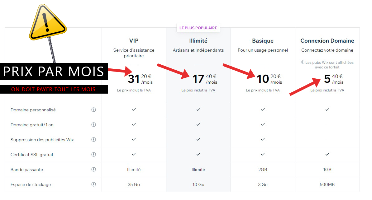This screenshot has height=200, width=372.
Task: Select the Illimité plan heading
Action: pos(198,41)
